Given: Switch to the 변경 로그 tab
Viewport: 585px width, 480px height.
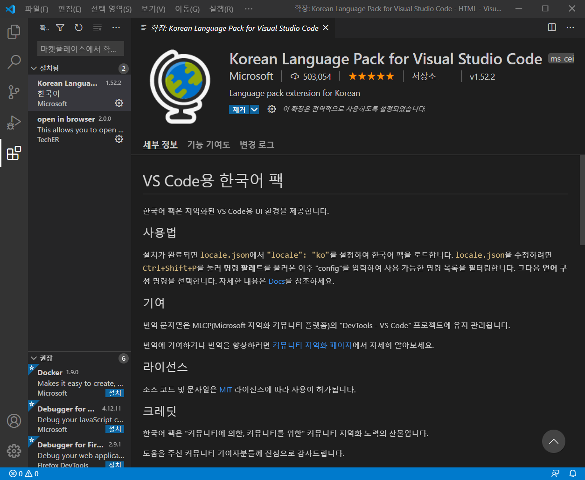Looking at the screenshot, I should point(257,145).
